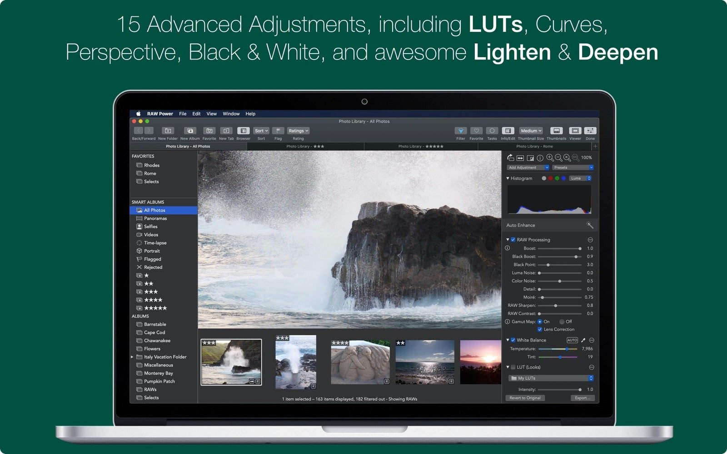Collapse the Histogram disclosure triangle

pos(508,178)
